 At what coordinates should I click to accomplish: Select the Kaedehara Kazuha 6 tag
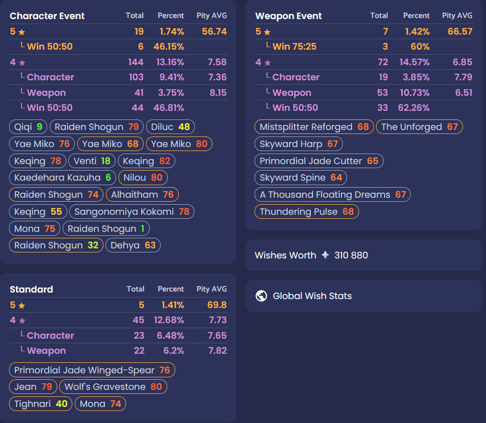tap(63, 178)
